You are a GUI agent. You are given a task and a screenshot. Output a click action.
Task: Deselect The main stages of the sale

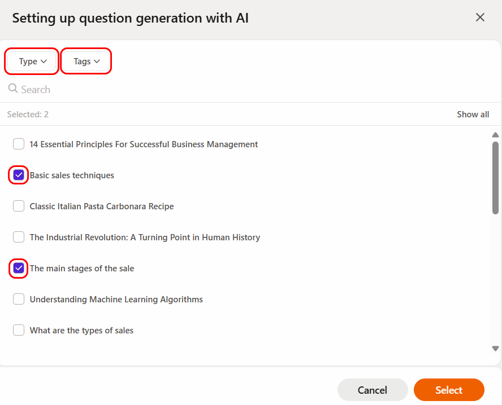pyautogui.click(x=19, y=268)
